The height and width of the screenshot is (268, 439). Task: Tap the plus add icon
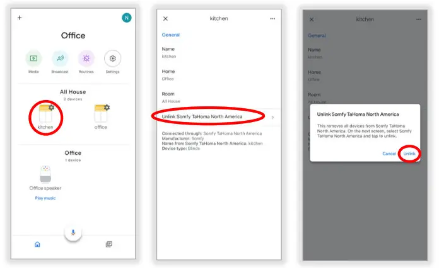click(20, 18)
